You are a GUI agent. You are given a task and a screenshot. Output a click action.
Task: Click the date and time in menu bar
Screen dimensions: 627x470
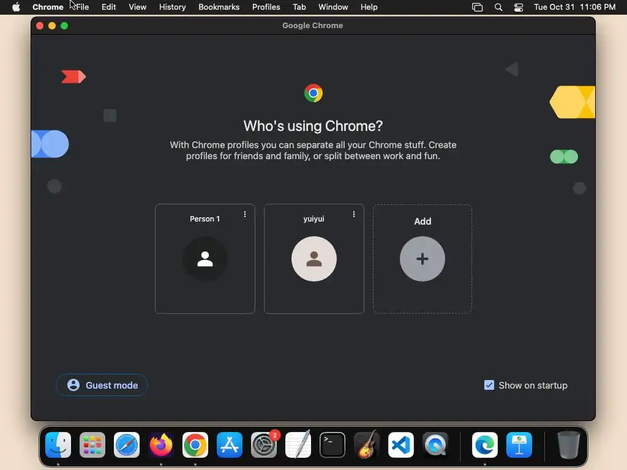(x=574, y=7)
